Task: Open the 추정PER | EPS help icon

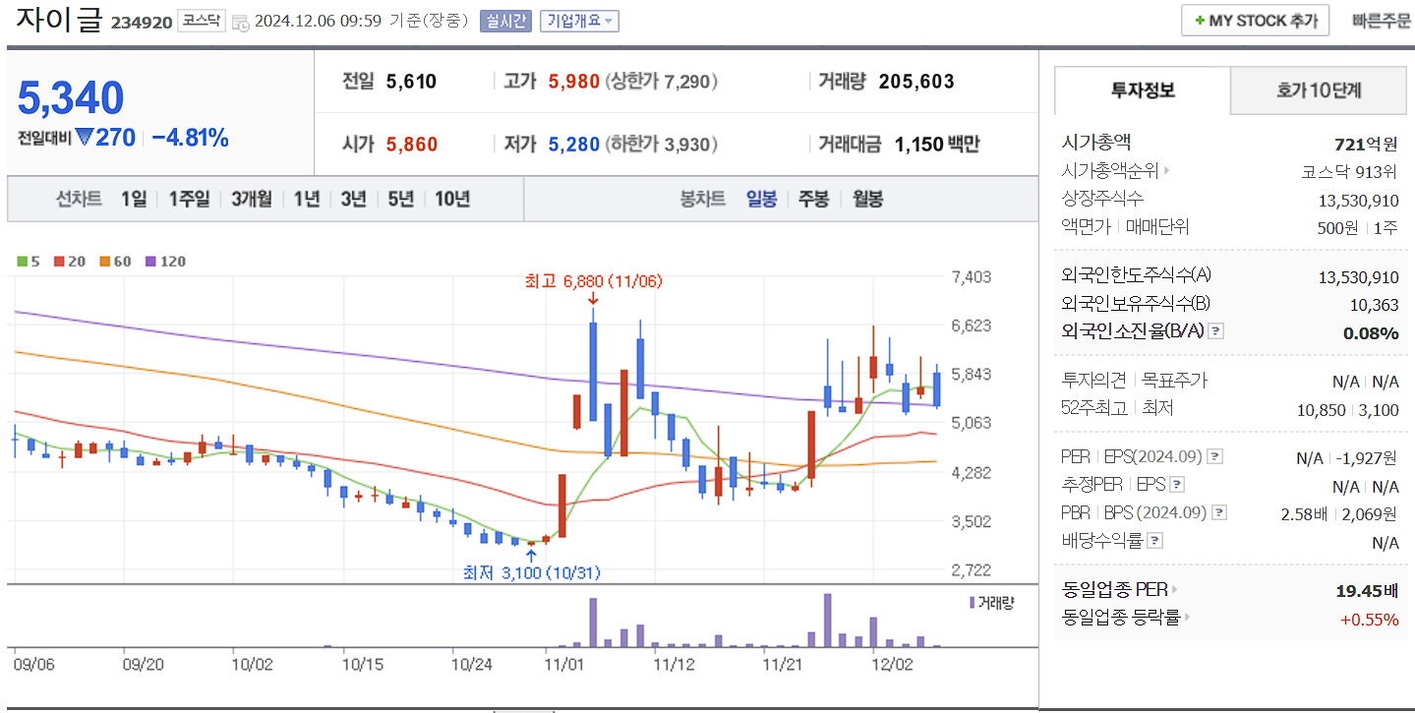Action: 1176,483
